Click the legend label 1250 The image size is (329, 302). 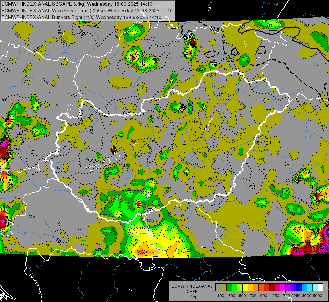click(x=275, y=296)
